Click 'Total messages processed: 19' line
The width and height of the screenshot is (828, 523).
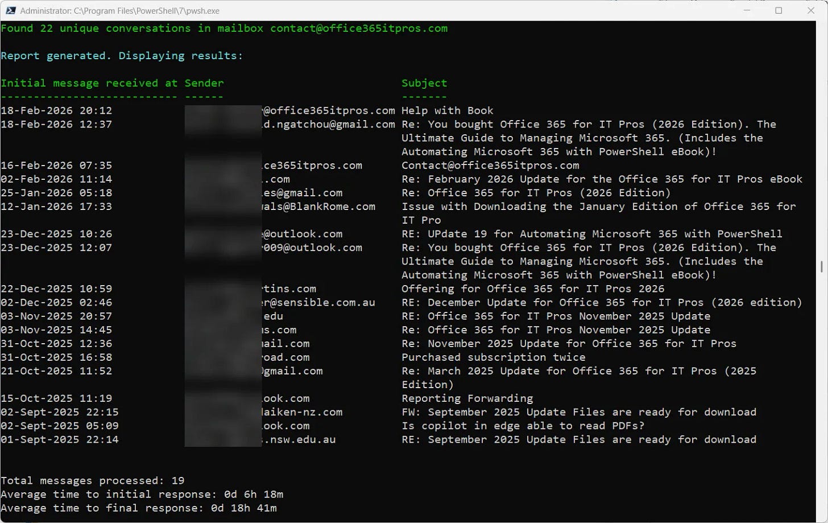[x=93, y=481]
